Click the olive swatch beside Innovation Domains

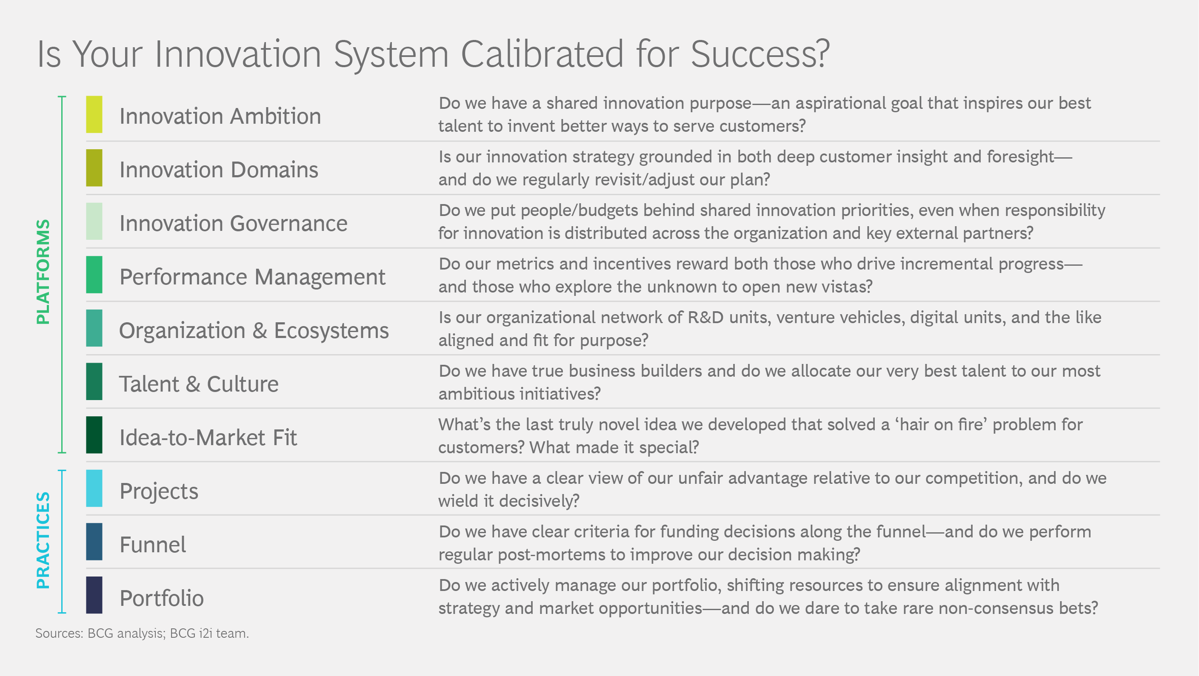(94, 168)
